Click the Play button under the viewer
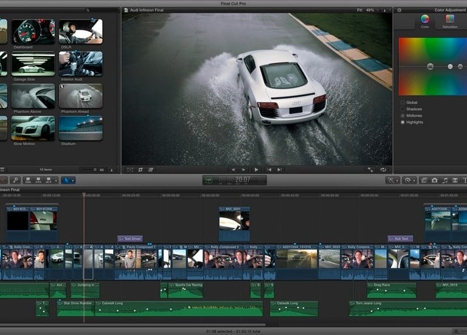 coord(256,170)
